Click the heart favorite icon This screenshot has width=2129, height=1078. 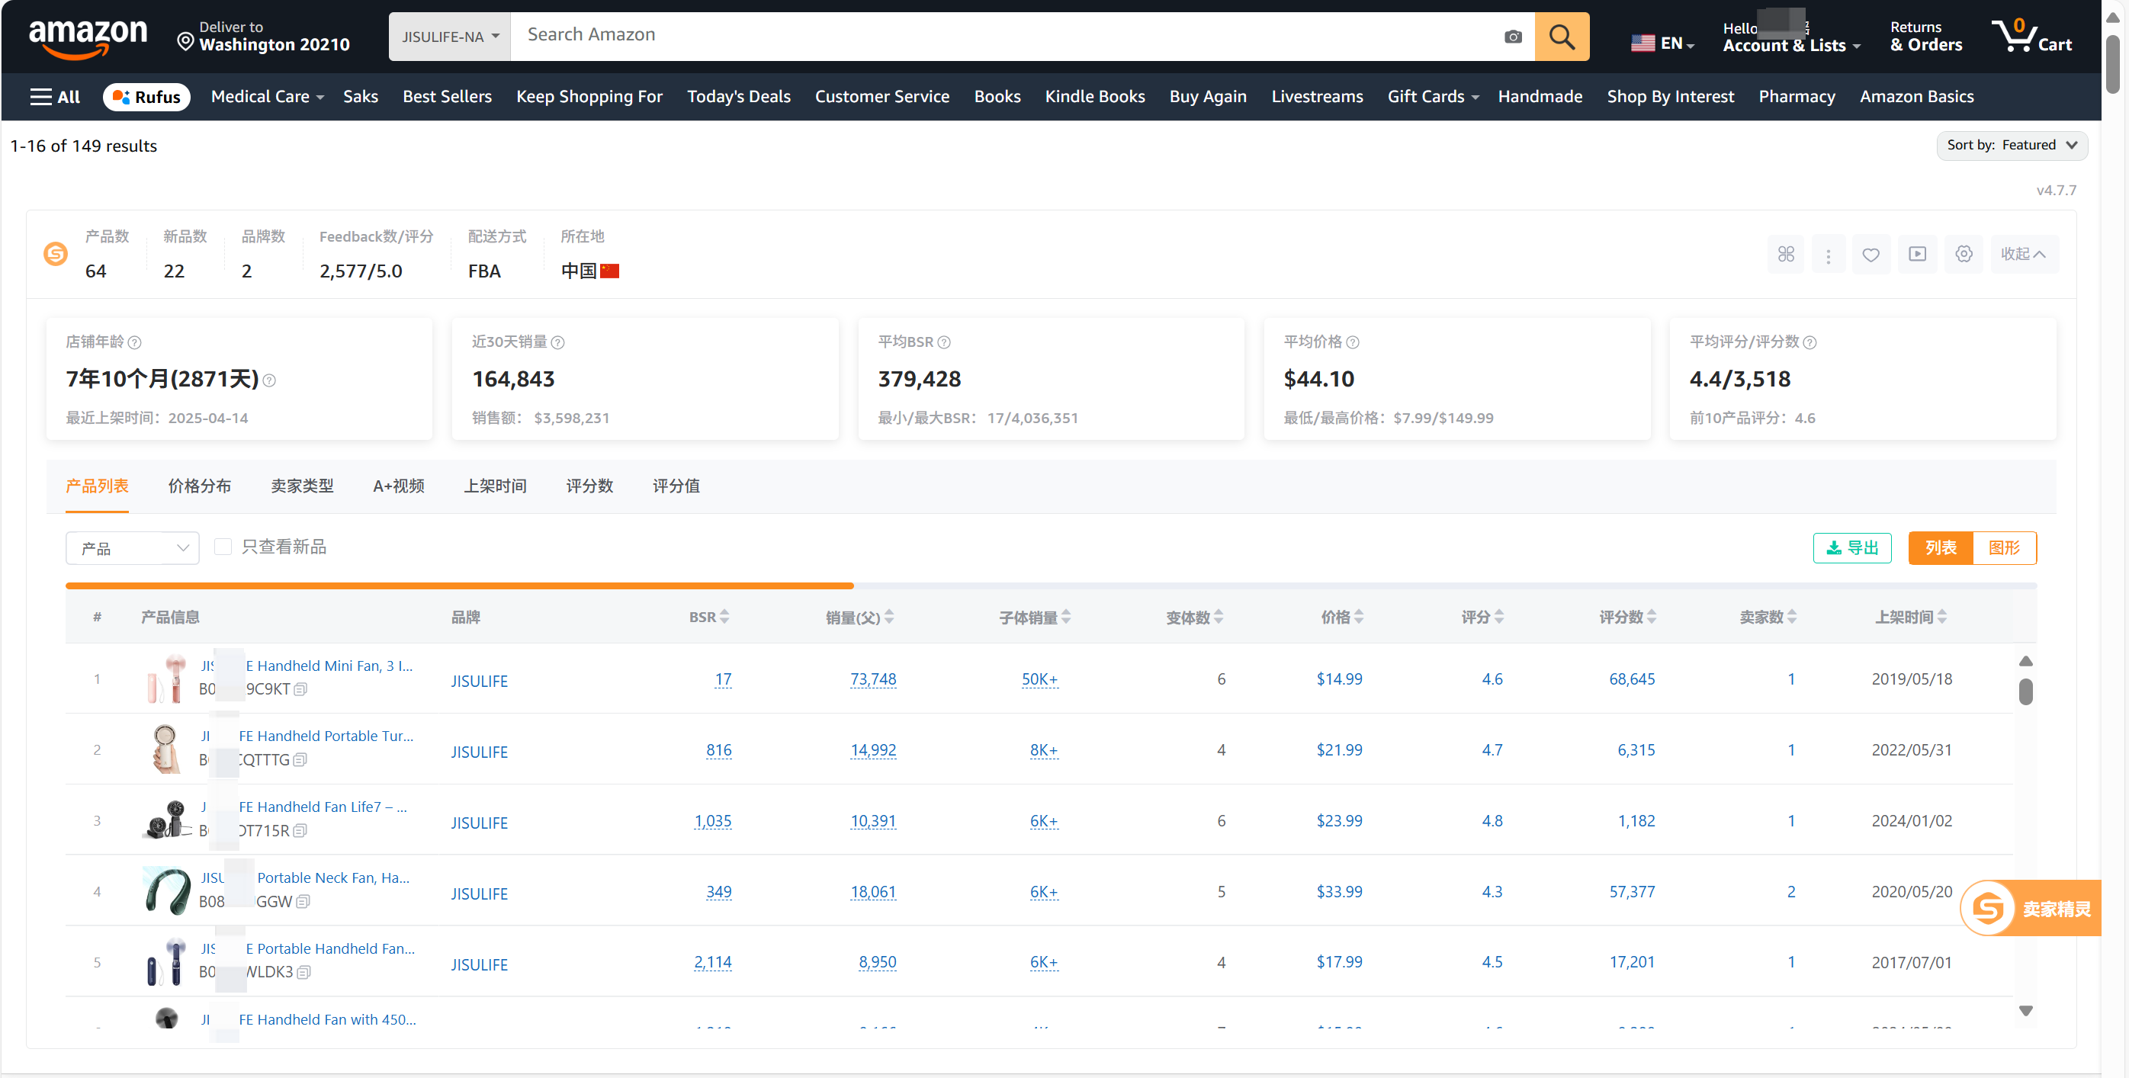click(1871, 255)
